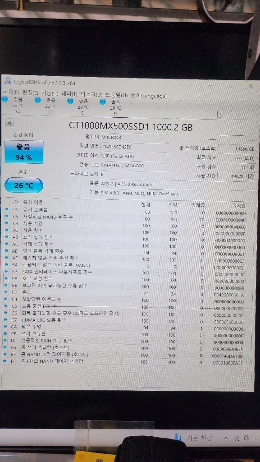
Task: Click status dot for 01 읽기 오류율
Action: point(7,209)
